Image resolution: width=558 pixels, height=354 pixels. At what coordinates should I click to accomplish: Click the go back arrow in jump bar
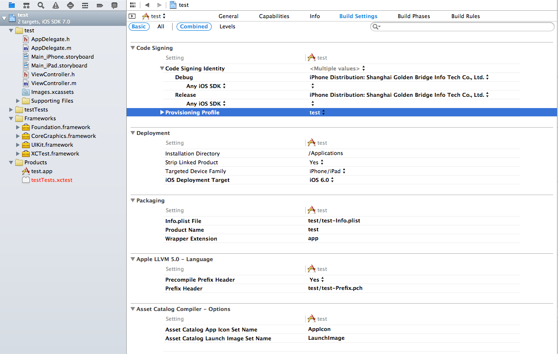147,5
